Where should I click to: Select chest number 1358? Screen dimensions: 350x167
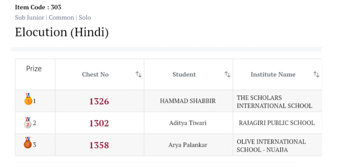(99, 145)
